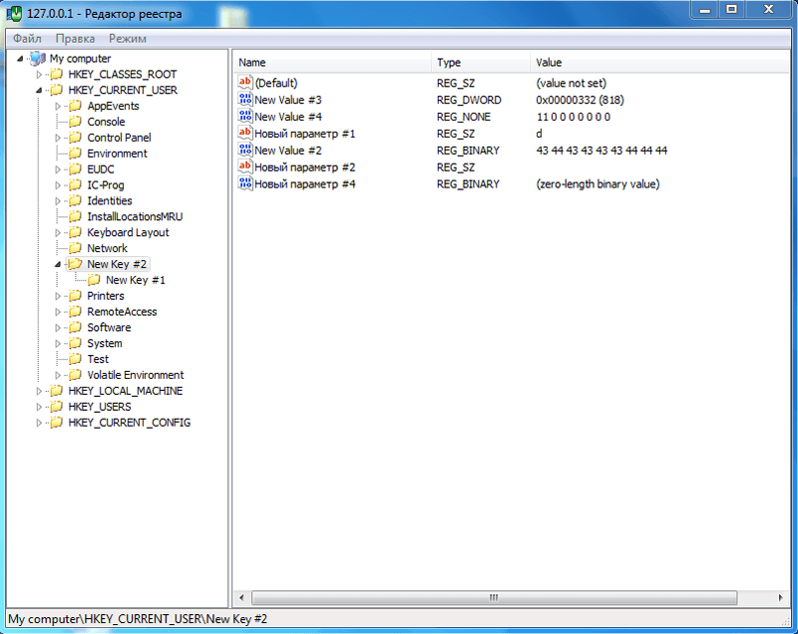The image size is (798, 634).
Task: Expand the HKEY_CLASSES_ROOT node
Action: coord(39,75)
